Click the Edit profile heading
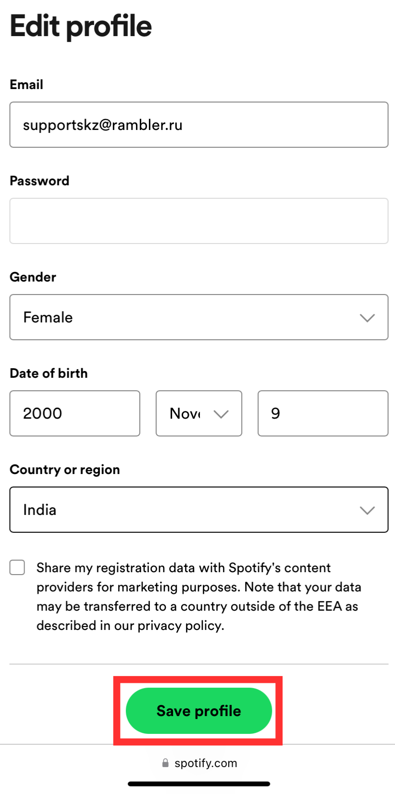Image resolution: width=395 pixels, height=794 pixels. coord(81,26)
